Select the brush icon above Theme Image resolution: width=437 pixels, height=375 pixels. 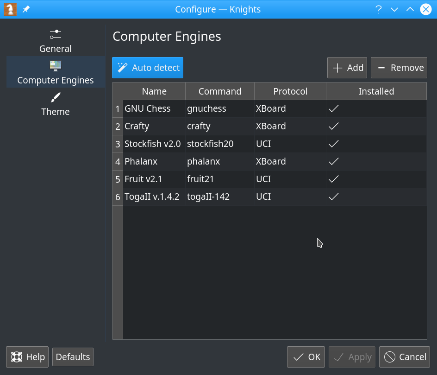coord(55,97)
